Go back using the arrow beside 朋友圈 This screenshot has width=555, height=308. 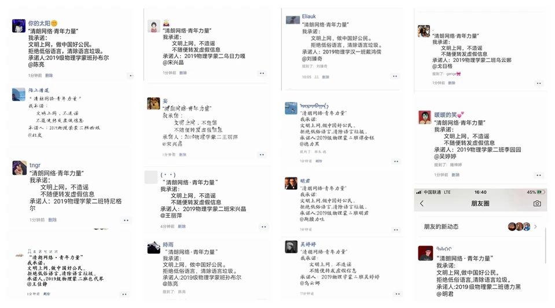click(x=422, y=204)
